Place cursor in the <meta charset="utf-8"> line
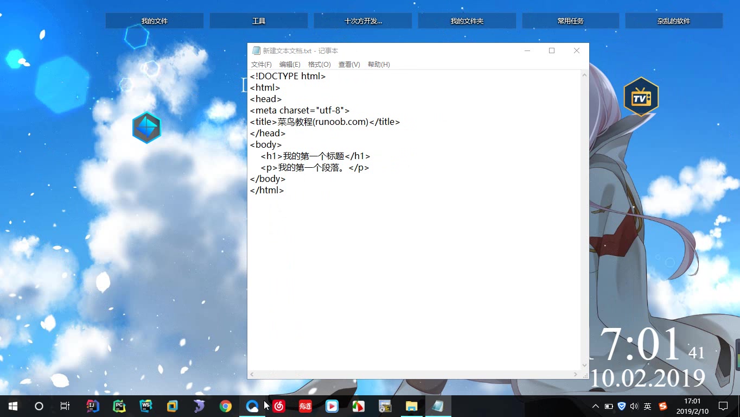Image resolution: width=740 pixels, height=417 pixels. coord(299,110)
